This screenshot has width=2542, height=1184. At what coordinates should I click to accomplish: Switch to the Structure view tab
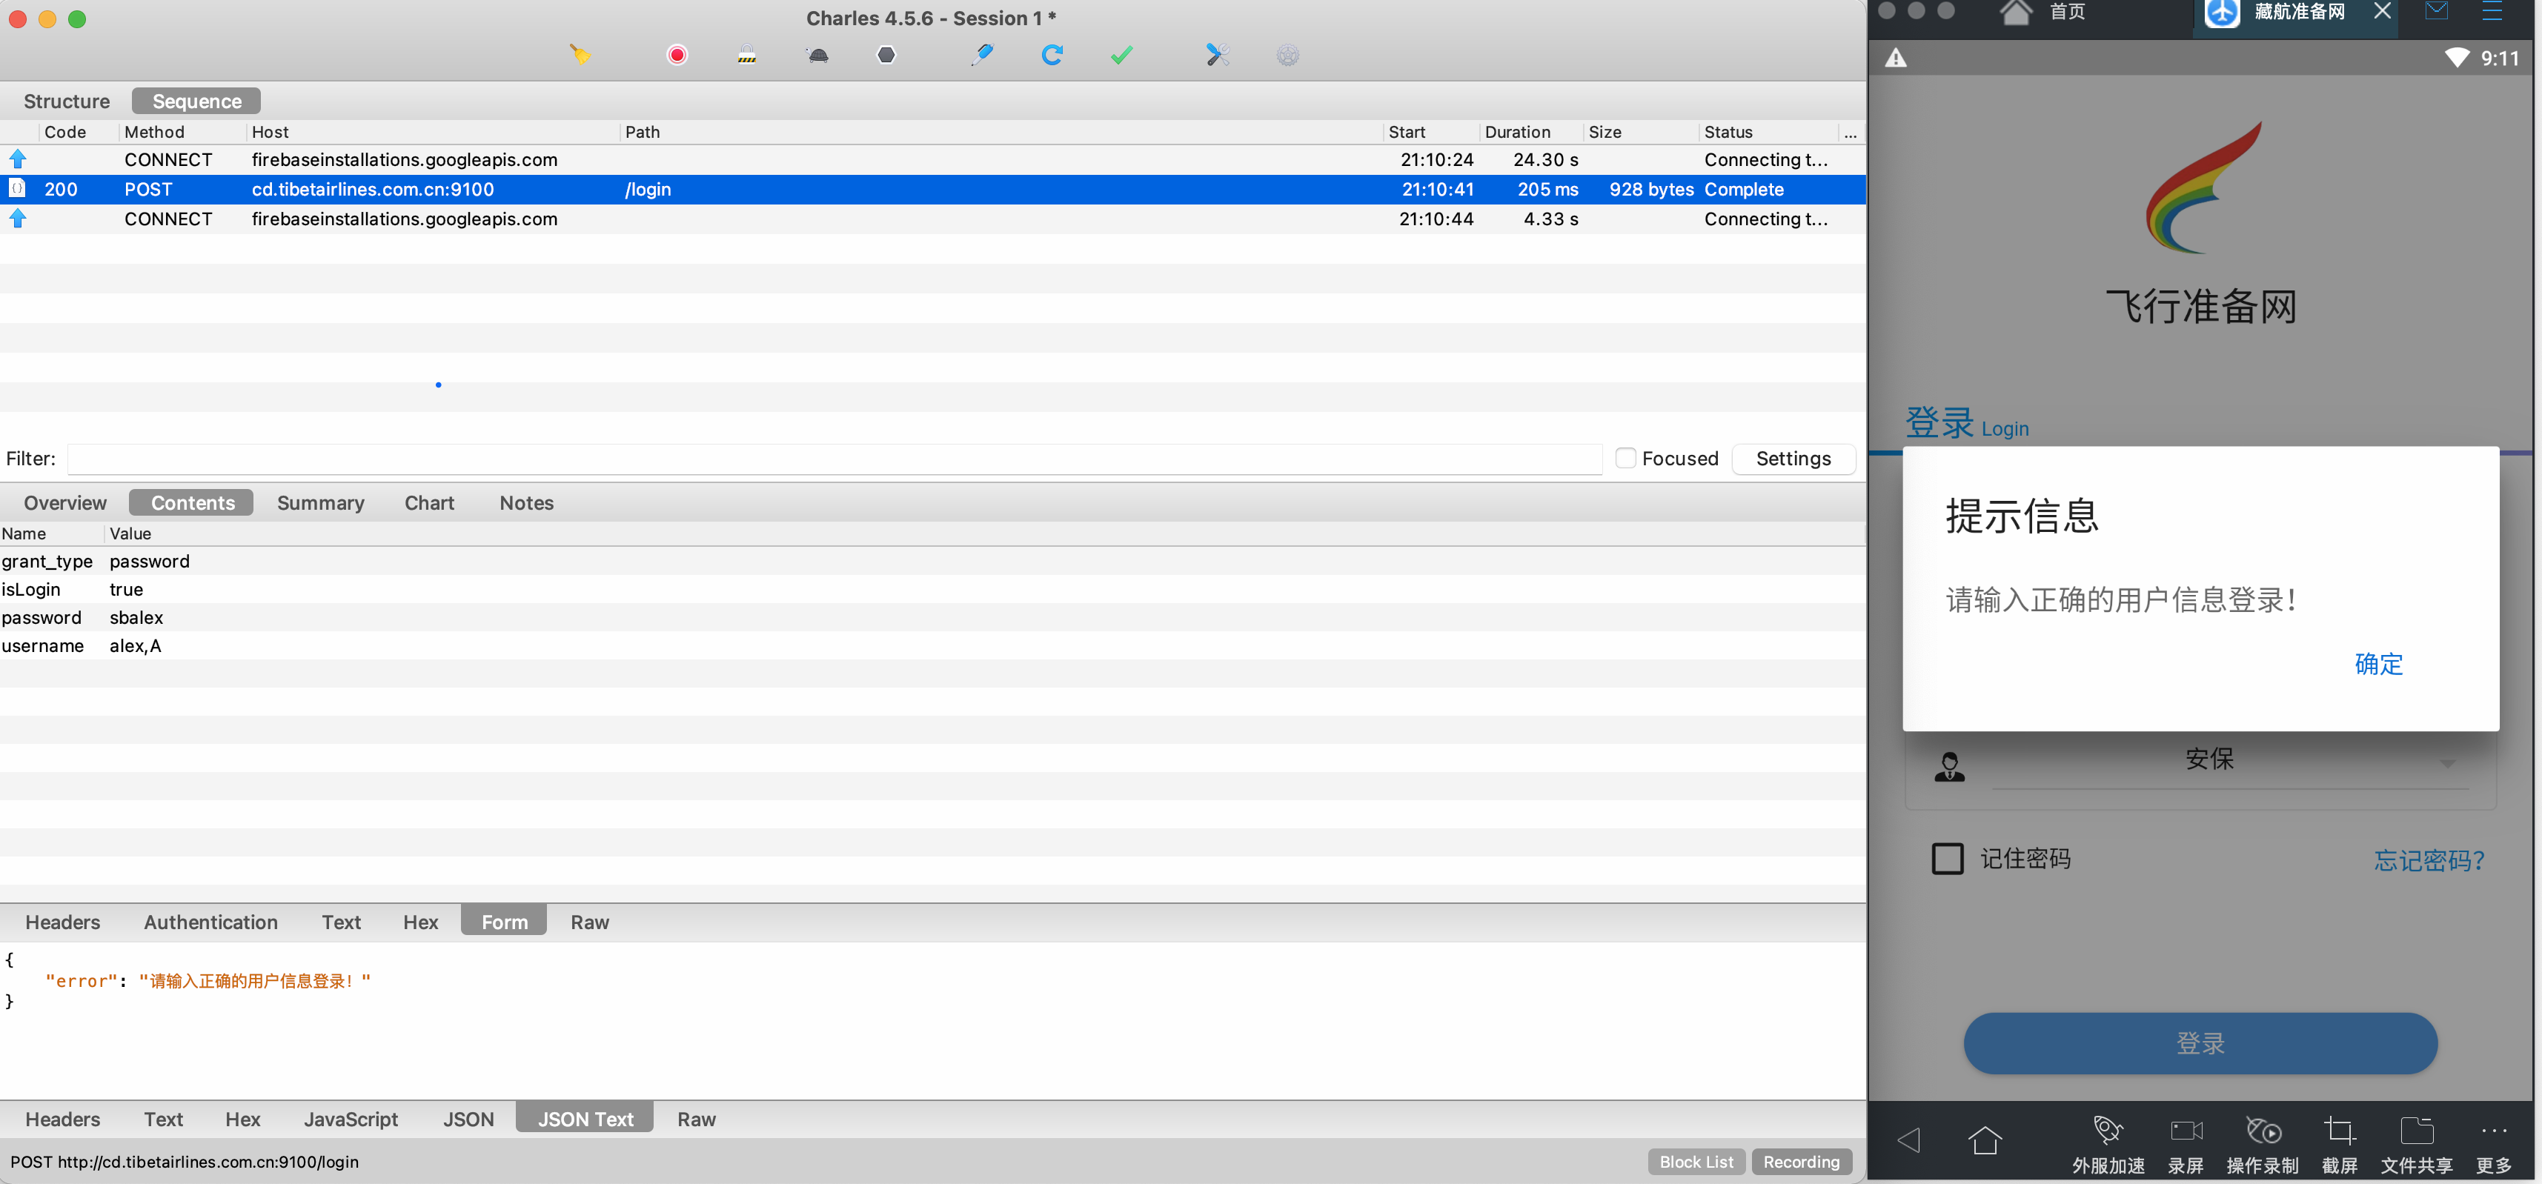pyautogui.click(x=66, y=102)
